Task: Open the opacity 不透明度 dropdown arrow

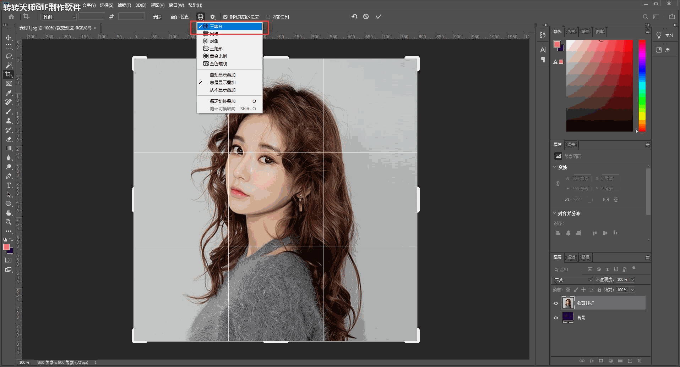Action: [632, 279]
